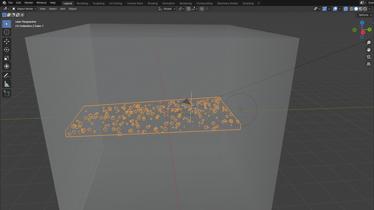The height and width of the screenshot is (210, 374).
Task: Open the viewport View menu
Action: (43, 9)
